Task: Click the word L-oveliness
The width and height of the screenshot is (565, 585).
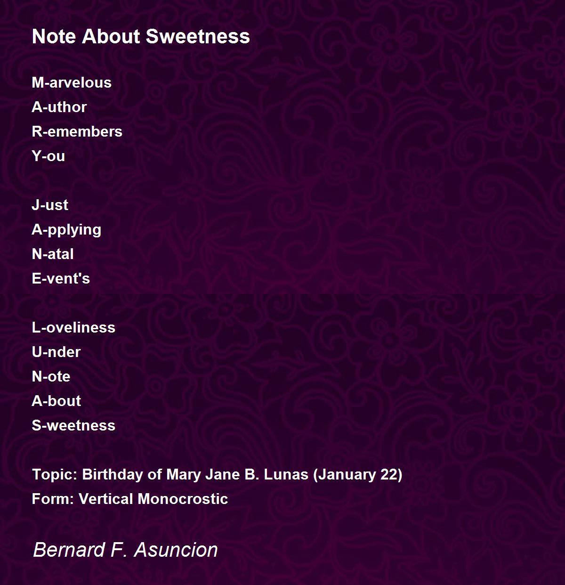Action: [x=73, y=327]
